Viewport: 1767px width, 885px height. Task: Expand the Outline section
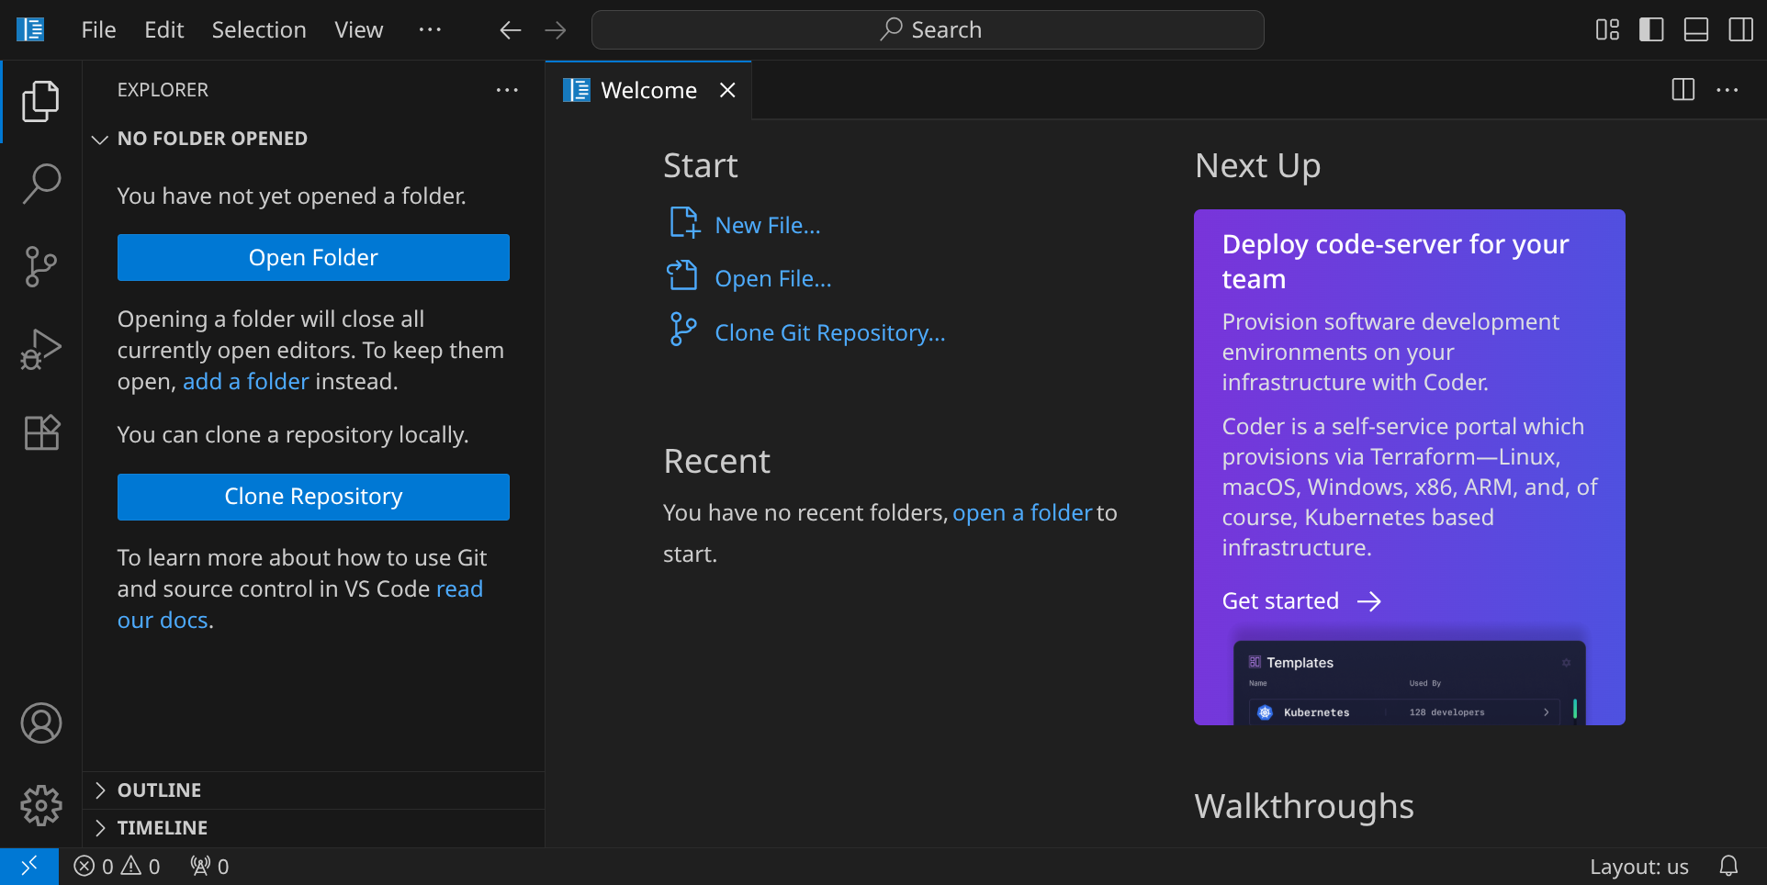tap(159, 790)
